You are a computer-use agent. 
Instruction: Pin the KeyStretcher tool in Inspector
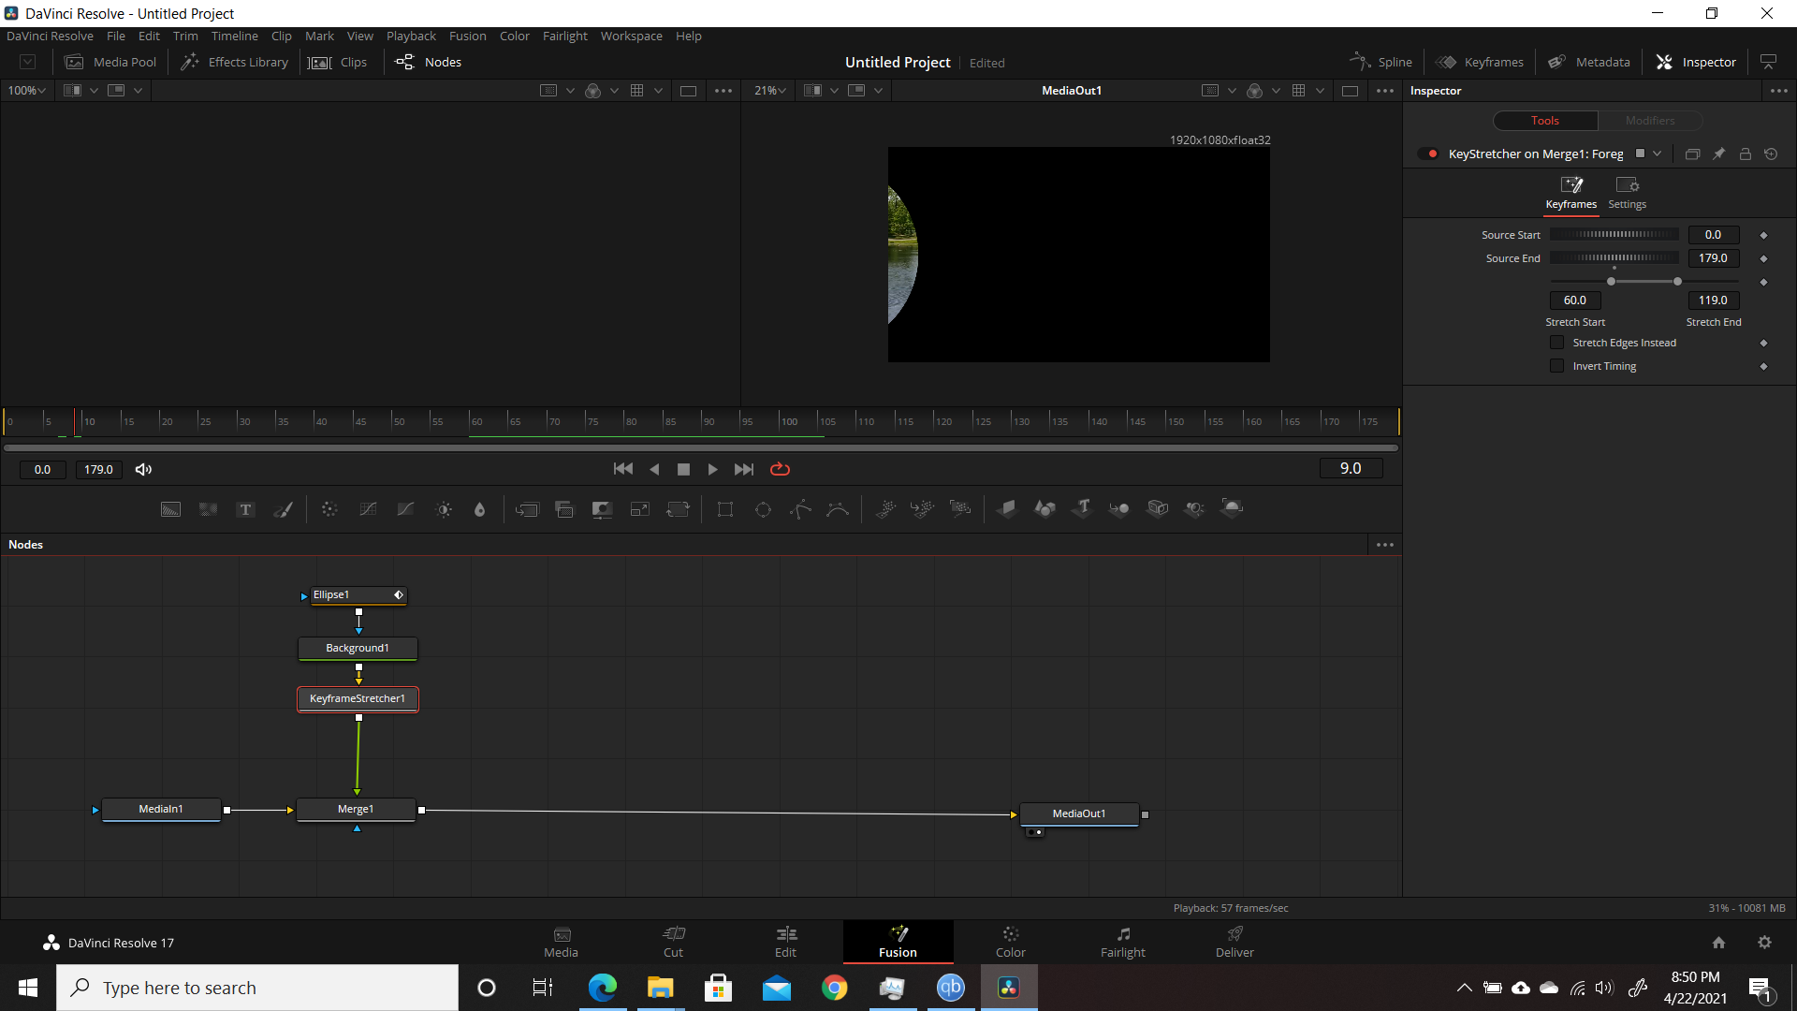point(1718,154)
